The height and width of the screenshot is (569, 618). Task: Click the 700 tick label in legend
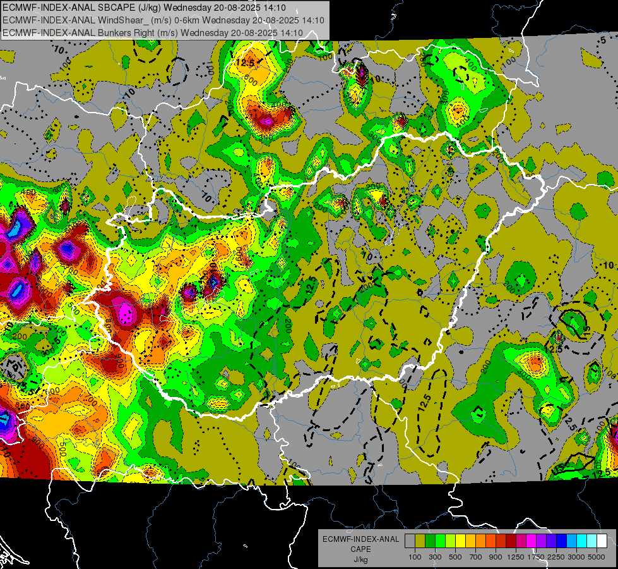476,557
